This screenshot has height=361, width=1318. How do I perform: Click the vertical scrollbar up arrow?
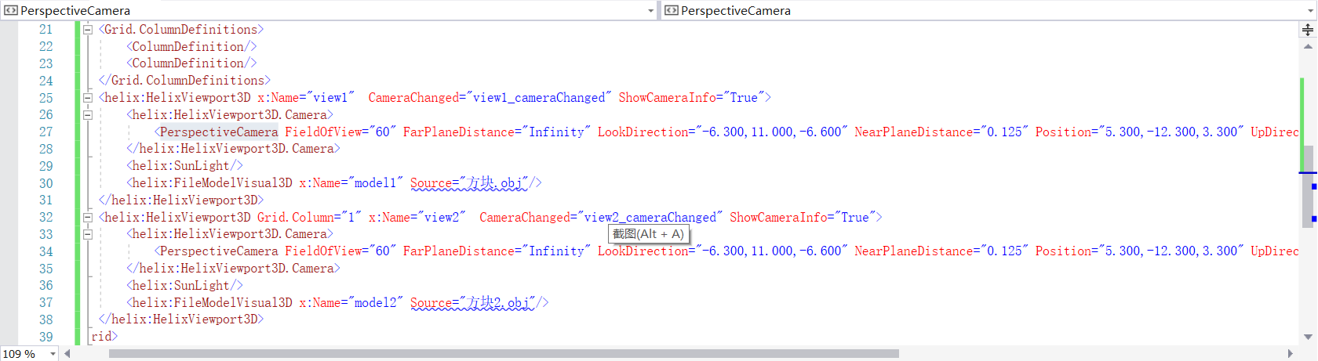tap(1308, 46)
